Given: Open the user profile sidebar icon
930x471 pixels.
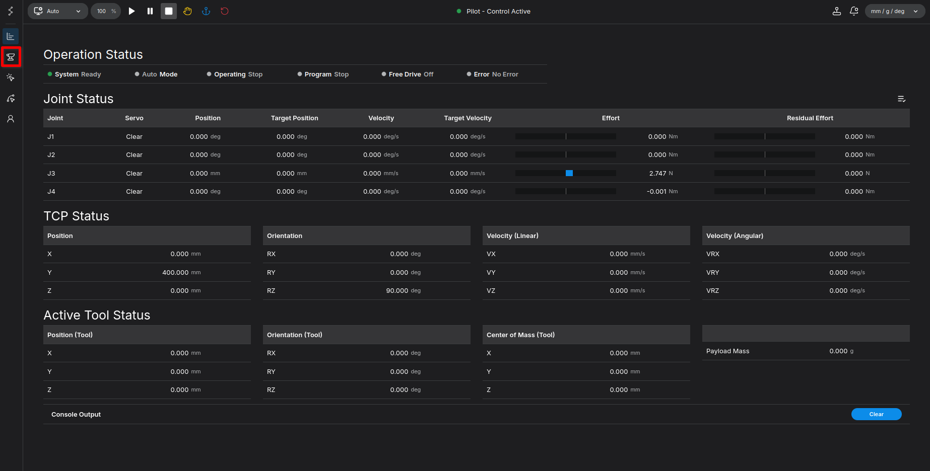Looking at the screenshot, I should pyautogui.click(x=11, y=119).
